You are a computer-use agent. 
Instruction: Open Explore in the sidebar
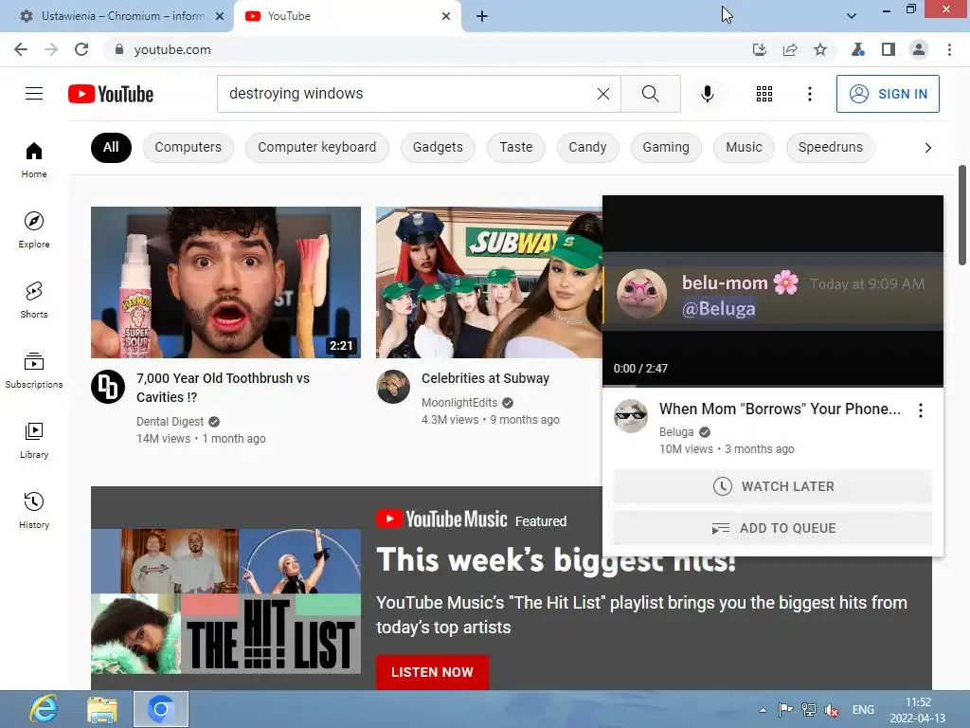34,229
